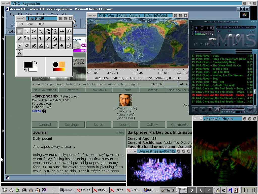Toggle the XMMS playlist PL button

pyautogui.click(x=253, y=36)
